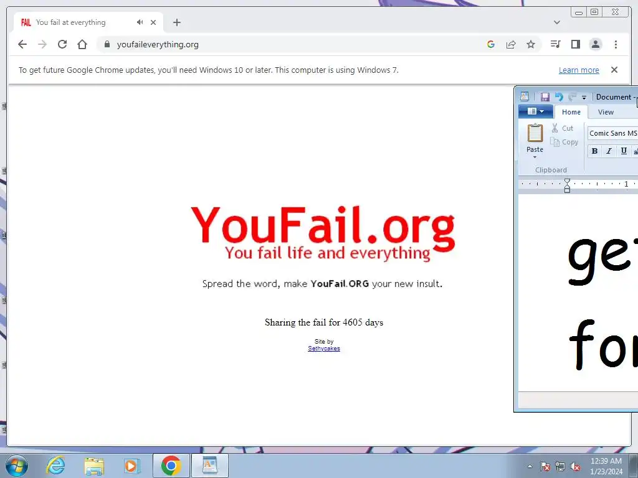Open Chrome three-dot menu
The image size is (638, 478).
(x=616, y=44)
